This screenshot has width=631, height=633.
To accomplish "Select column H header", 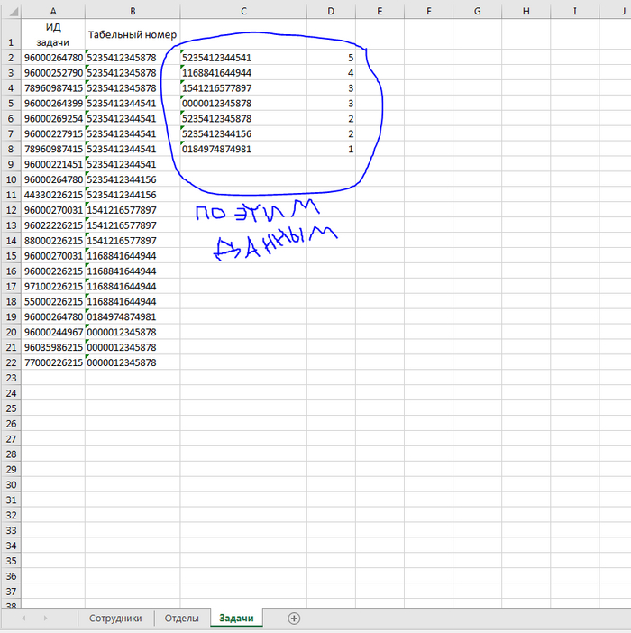I will 526,12.
